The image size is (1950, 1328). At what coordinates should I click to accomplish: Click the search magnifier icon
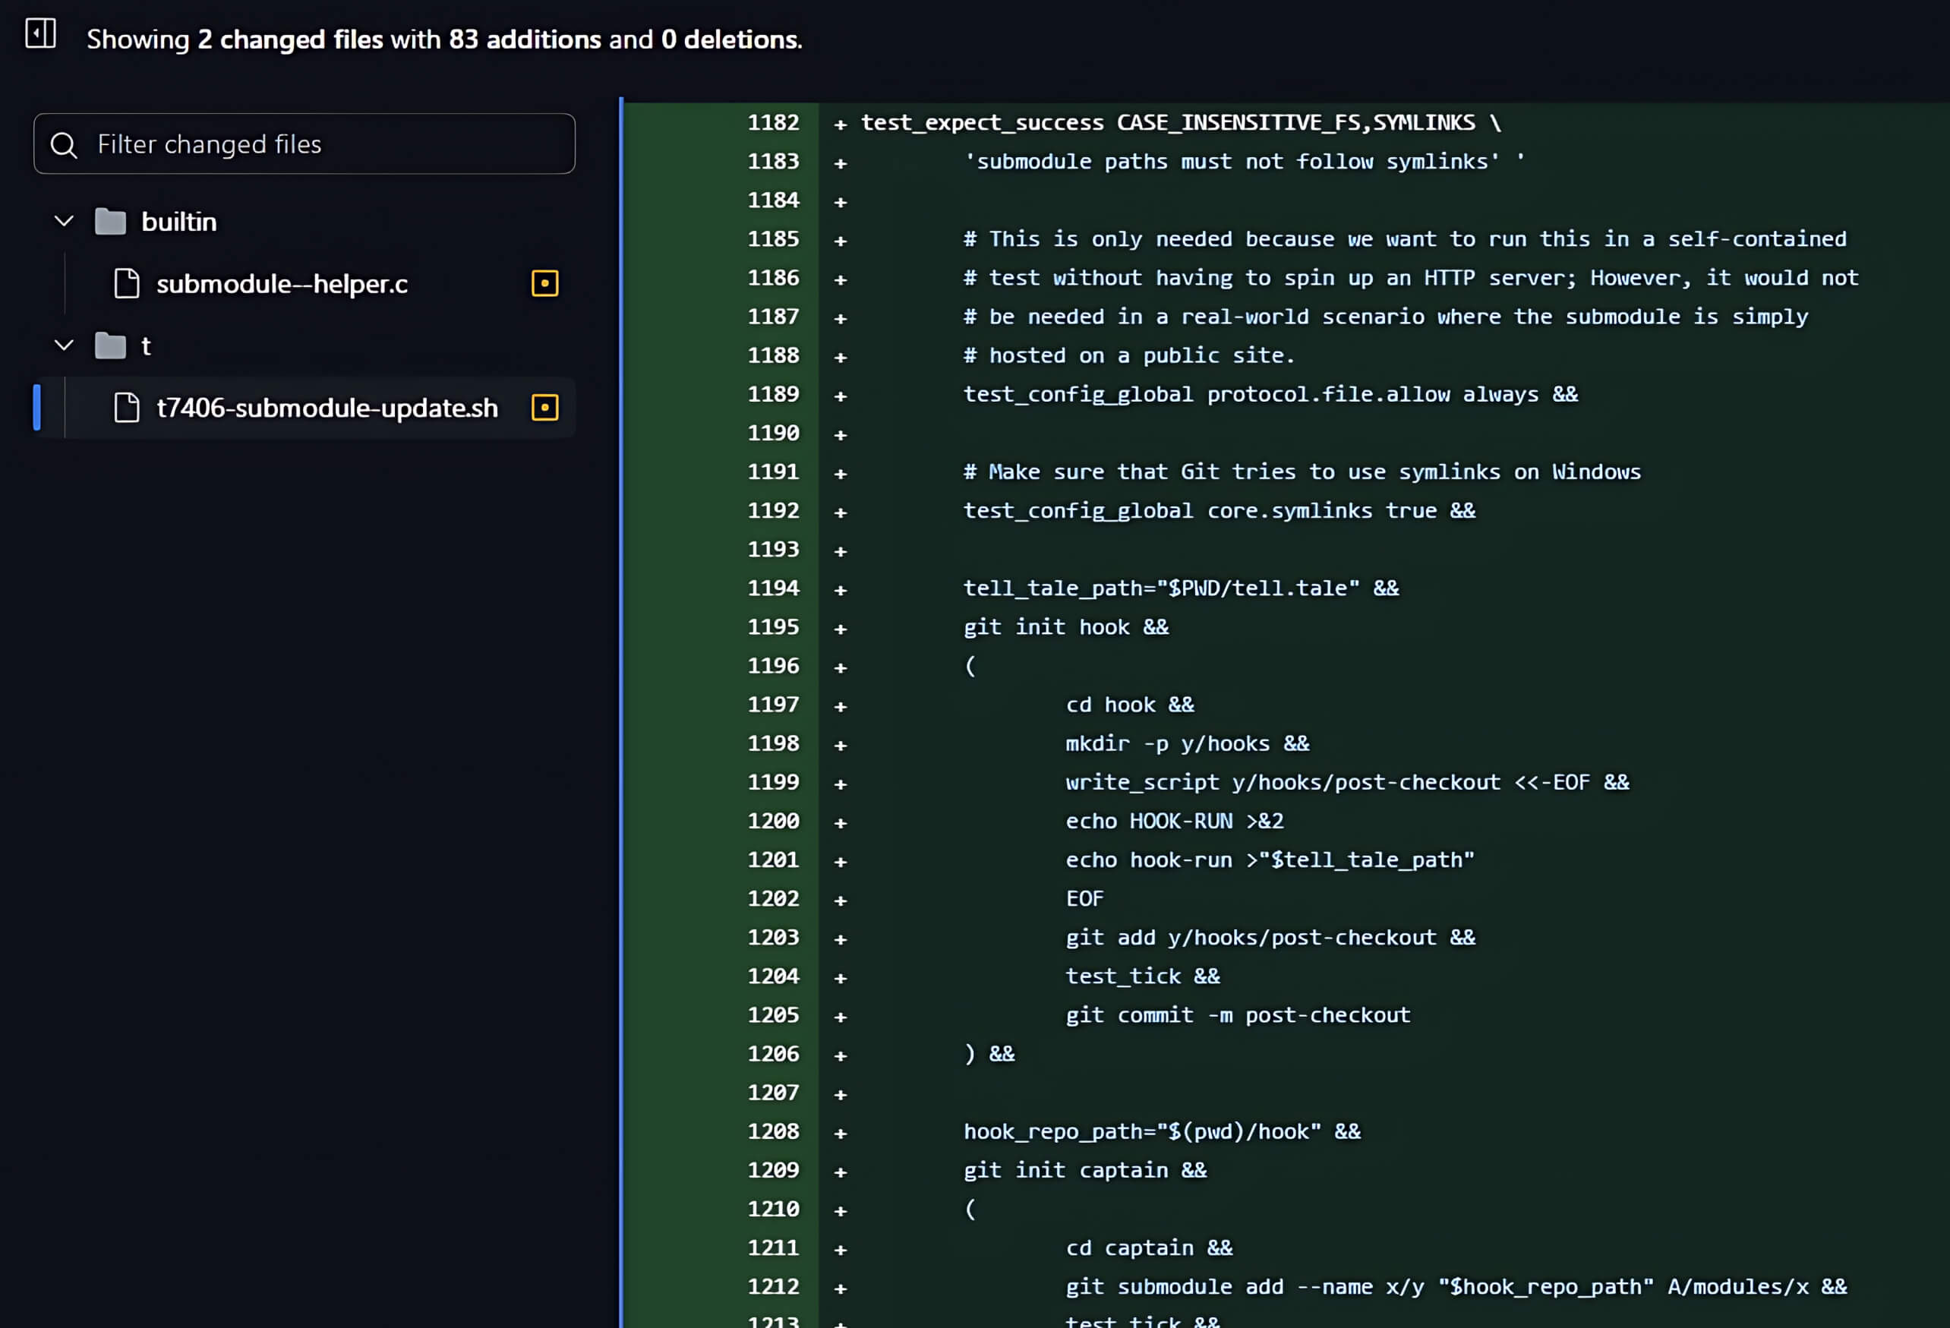pyautogui.click(x=64, y=145)
